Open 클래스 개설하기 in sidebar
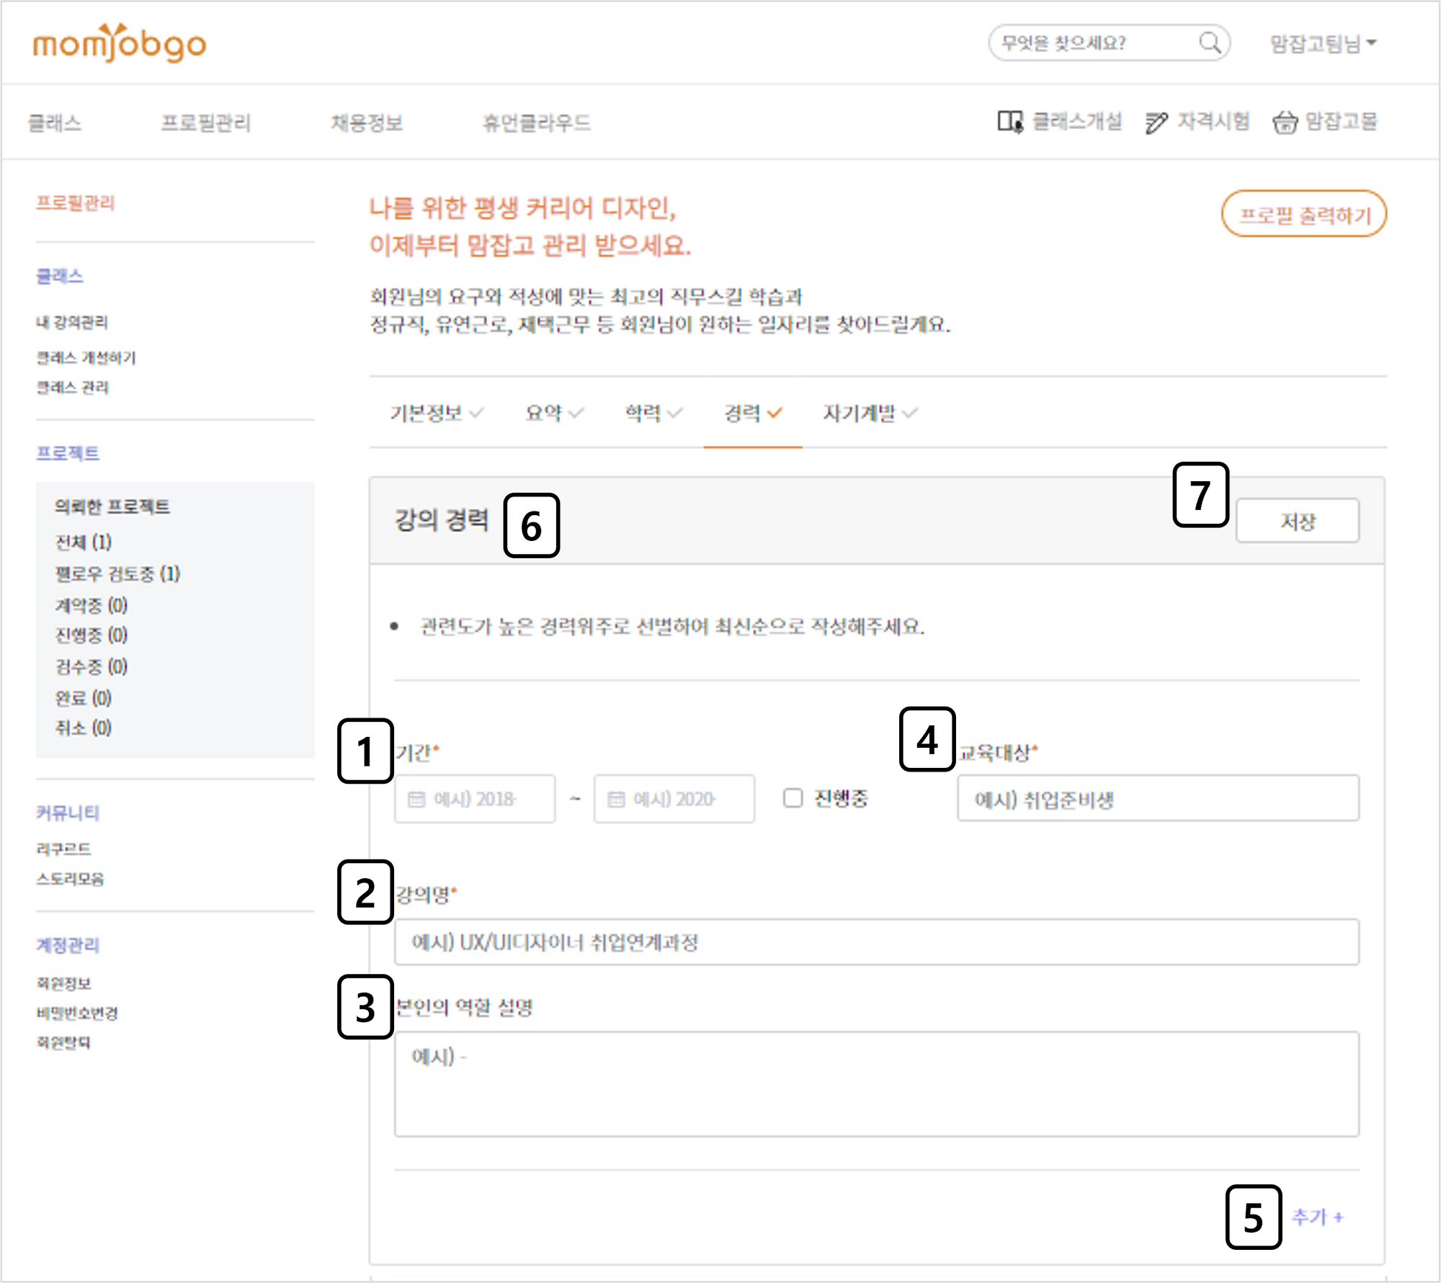Image resolution: width=1441 pixels, height=1283 pixels. point(86,357)
